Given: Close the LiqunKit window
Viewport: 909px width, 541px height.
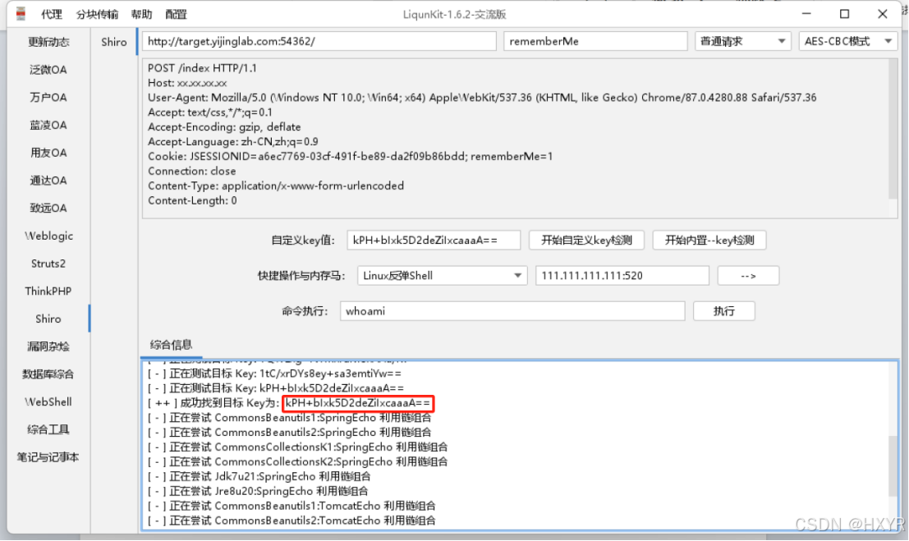Looking at the screenshot, I should (x=883, y=14).
